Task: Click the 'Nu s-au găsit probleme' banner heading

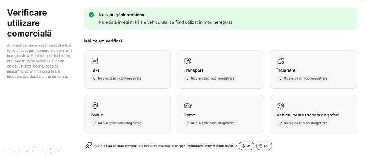Action: click(122, 15)
